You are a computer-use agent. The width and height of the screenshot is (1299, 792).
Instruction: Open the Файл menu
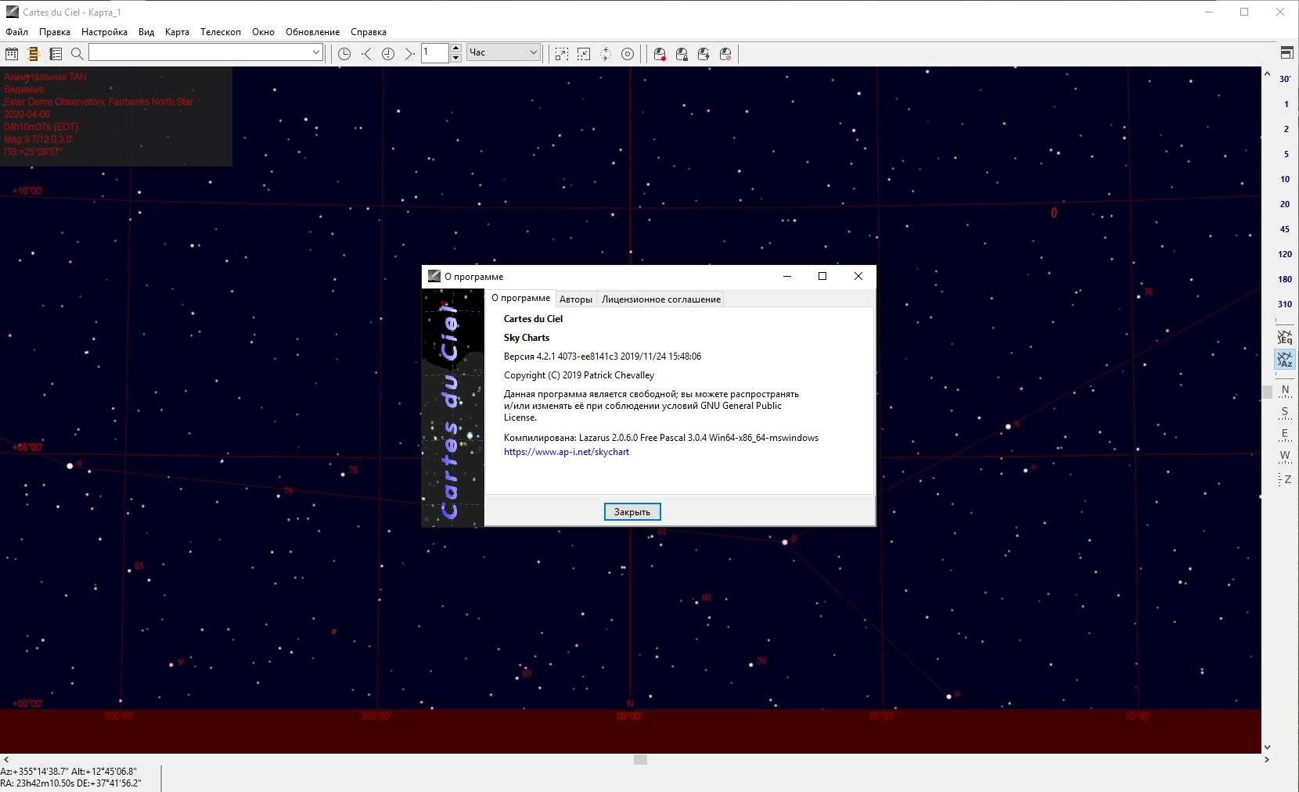point(16,32)
